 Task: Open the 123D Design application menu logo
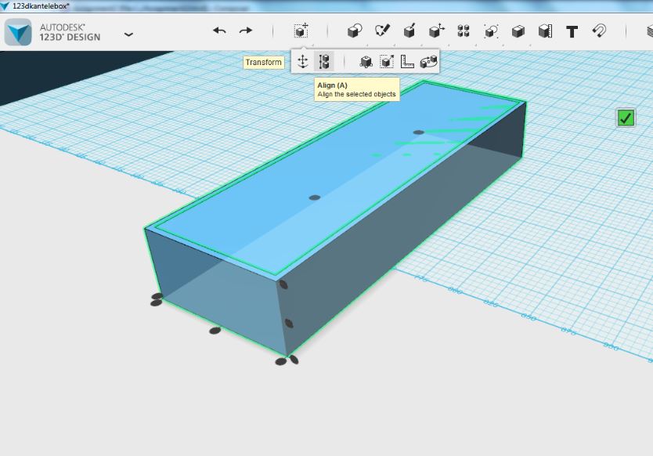[x=18, y=32]
